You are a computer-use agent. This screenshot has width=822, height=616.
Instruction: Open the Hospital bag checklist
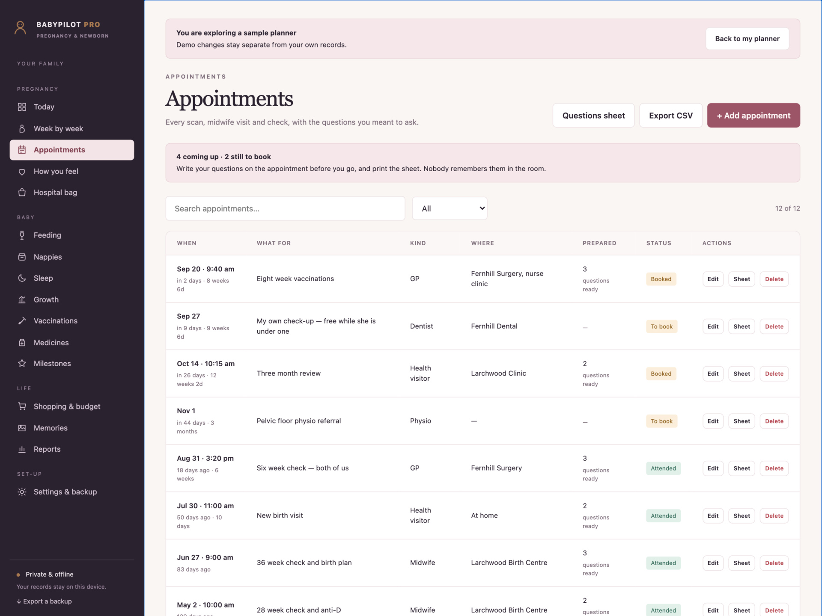(72, 192)
